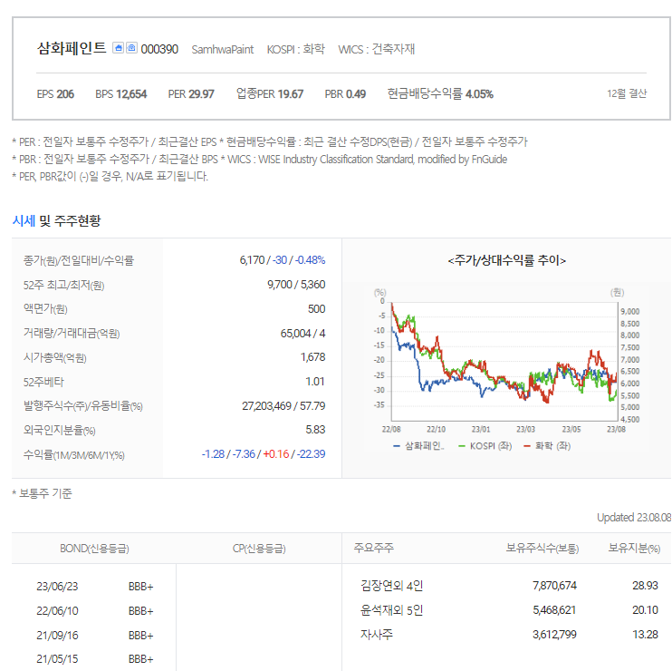Click the 액면가(원) row label
The width and height of the screenshot is (672, 671).
45,309
